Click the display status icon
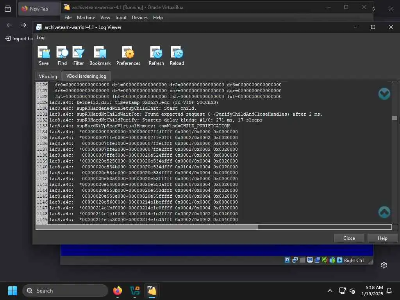This screenshot has height=300, width=400. pyautogui.click(x=310, y=260)
